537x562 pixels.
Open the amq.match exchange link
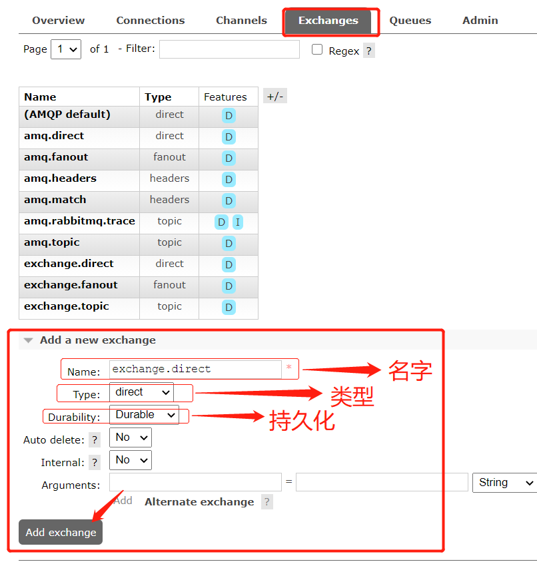(x=55, y=200)
